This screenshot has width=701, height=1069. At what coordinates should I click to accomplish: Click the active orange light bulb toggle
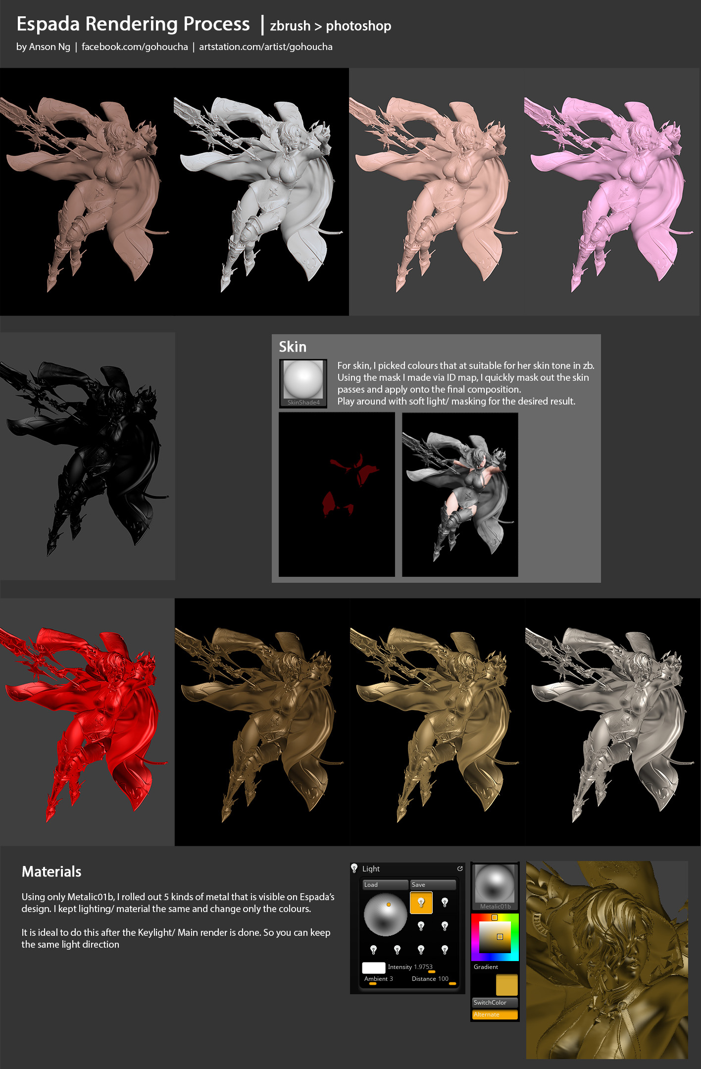pyautogui.click(x=421, y=902)
